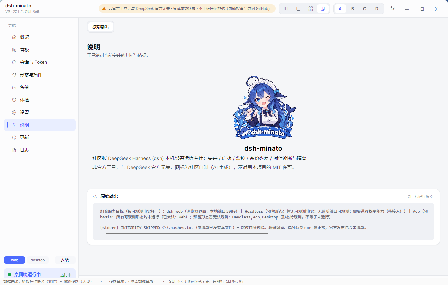Open the 原始输出 tab
This screenshot has height=285, width=448.
pyautogui.click(x=100, y=27)
